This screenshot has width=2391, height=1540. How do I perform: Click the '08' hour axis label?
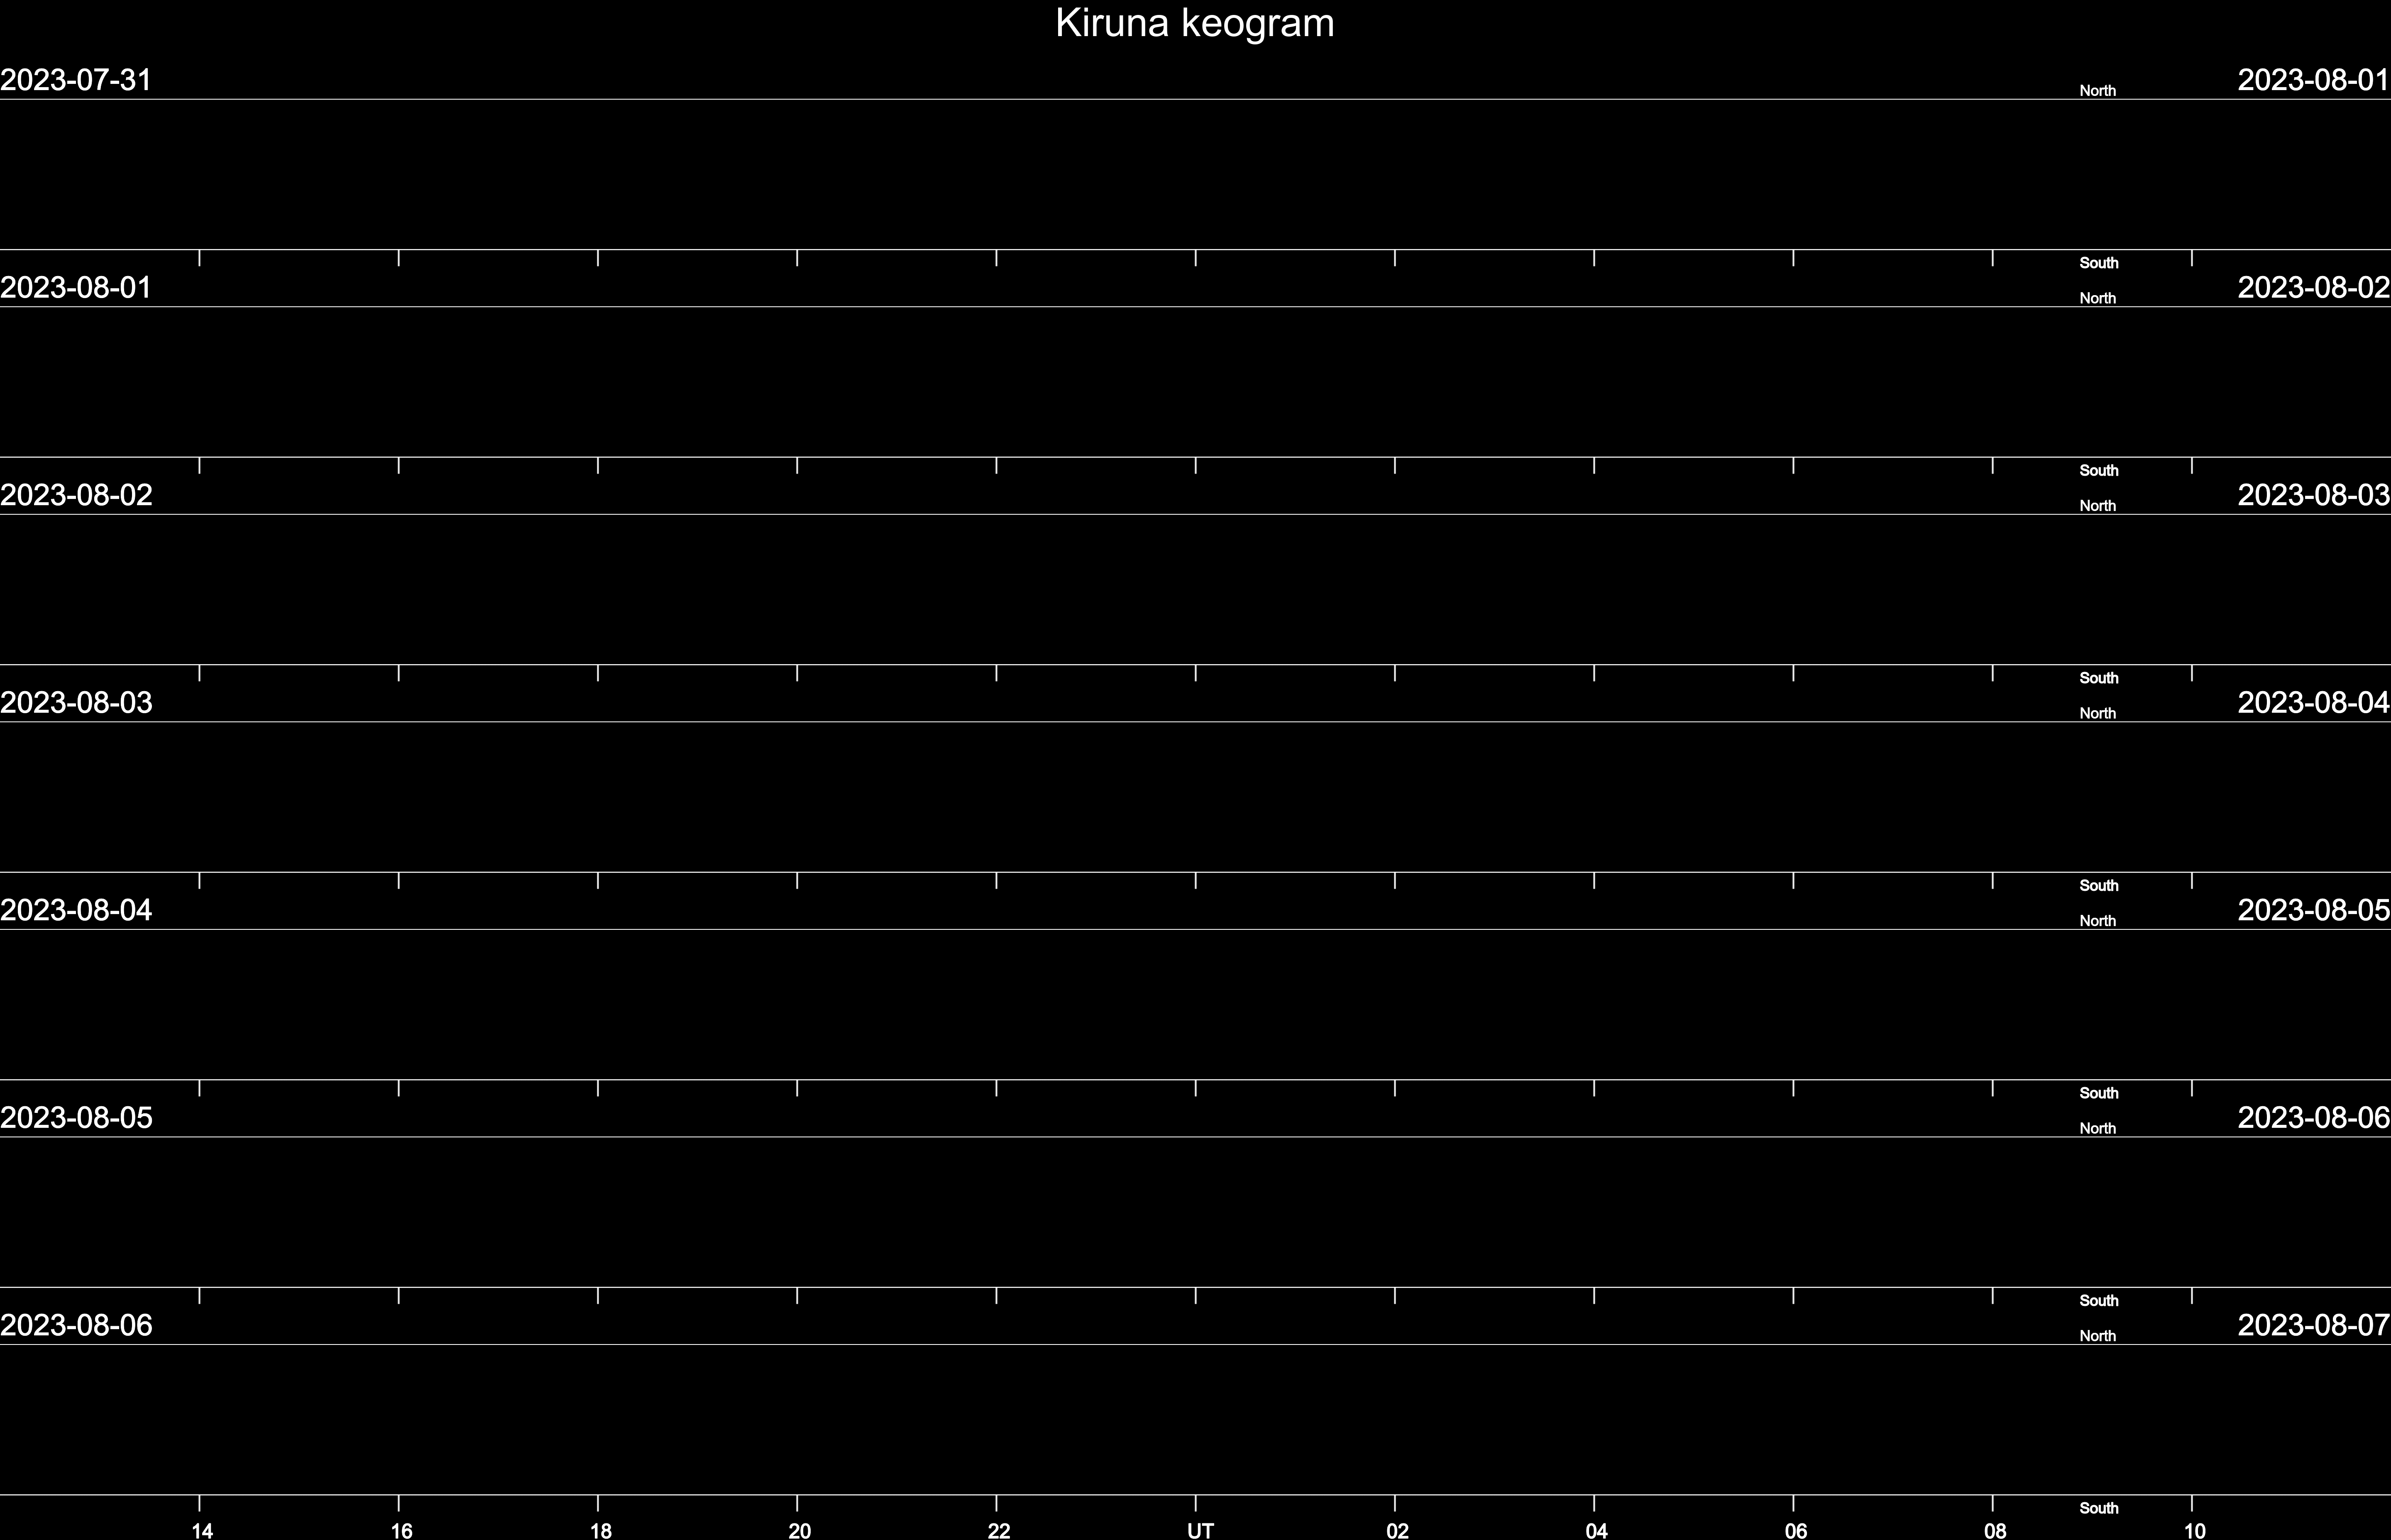click(x=1995, y=1530)
